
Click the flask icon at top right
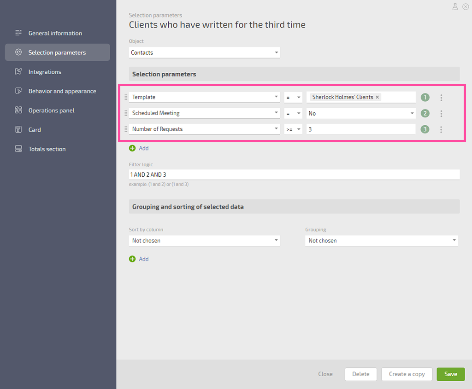click(x=455, y=6)
